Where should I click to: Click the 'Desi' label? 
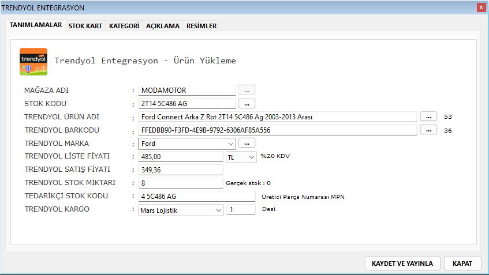click(x=268, y=209)
